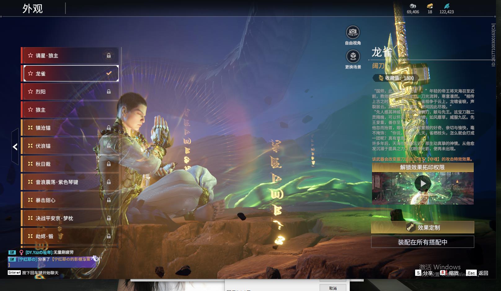Select the 烈阳 skin row

coord(70,91)
